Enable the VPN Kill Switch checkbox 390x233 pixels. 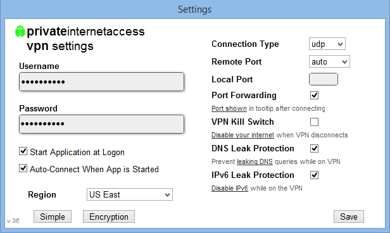pos(314,122)
